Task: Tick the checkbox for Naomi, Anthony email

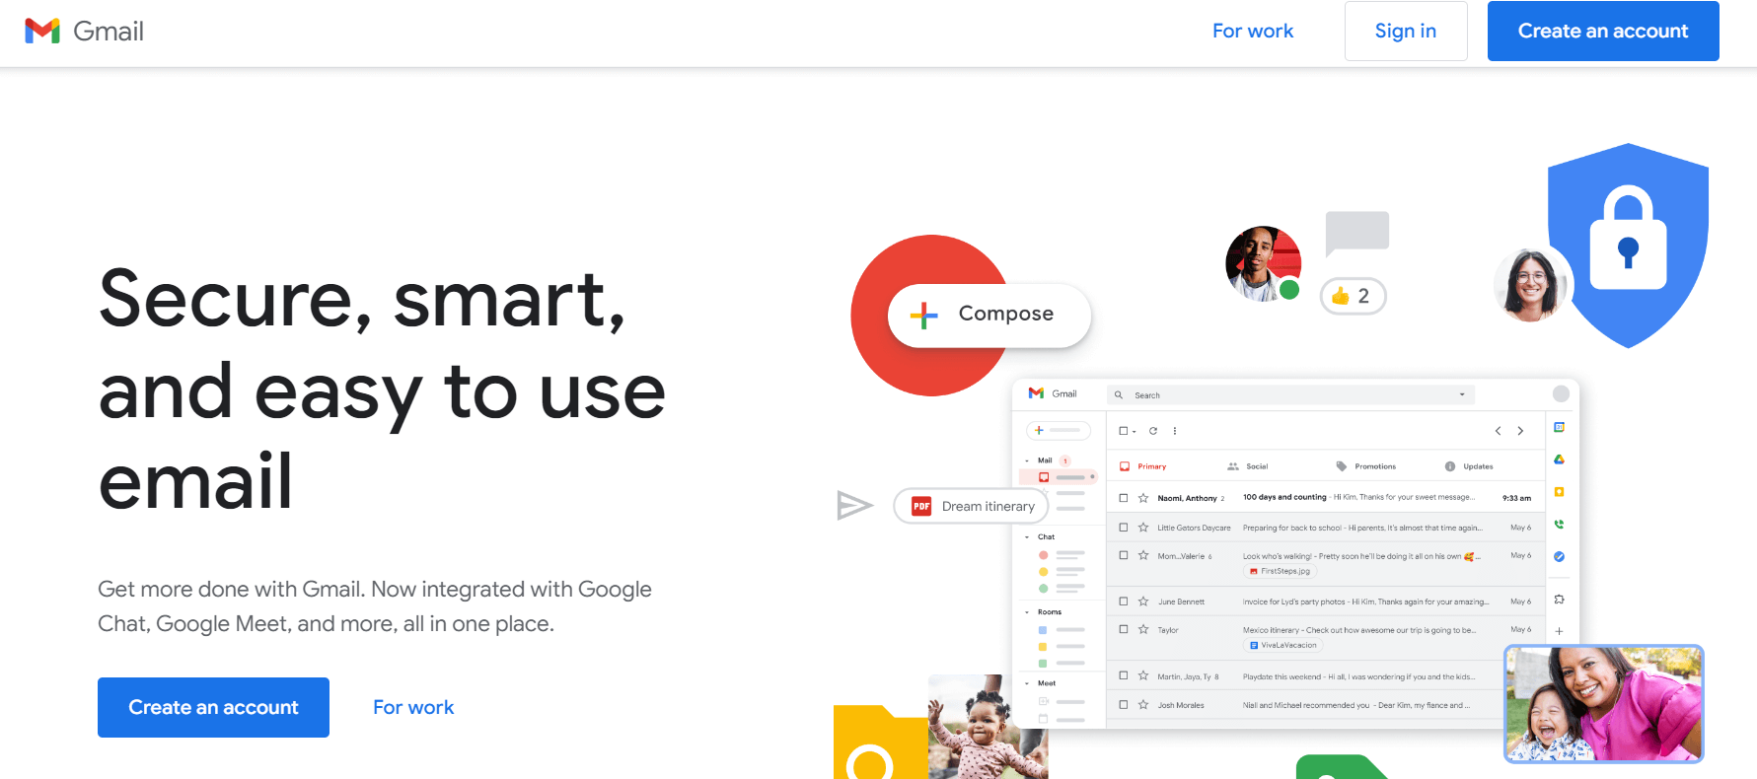Action: tap(1124, 498)
